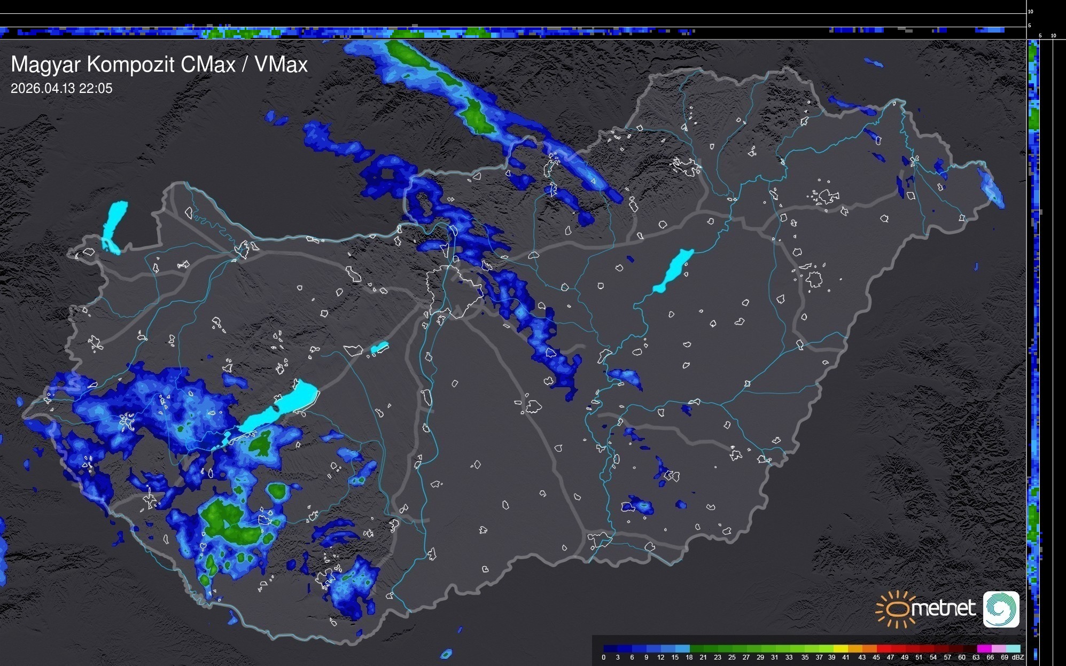Select the orange 43 dBZ legend swatch
This screenshot has height=666, width=1066.
(x=869, y=648)
